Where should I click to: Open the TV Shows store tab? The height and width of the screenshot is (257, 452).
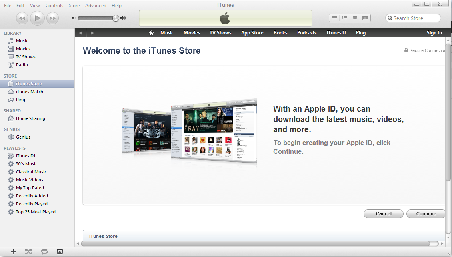pyautogui.click(x=220, y=33)
